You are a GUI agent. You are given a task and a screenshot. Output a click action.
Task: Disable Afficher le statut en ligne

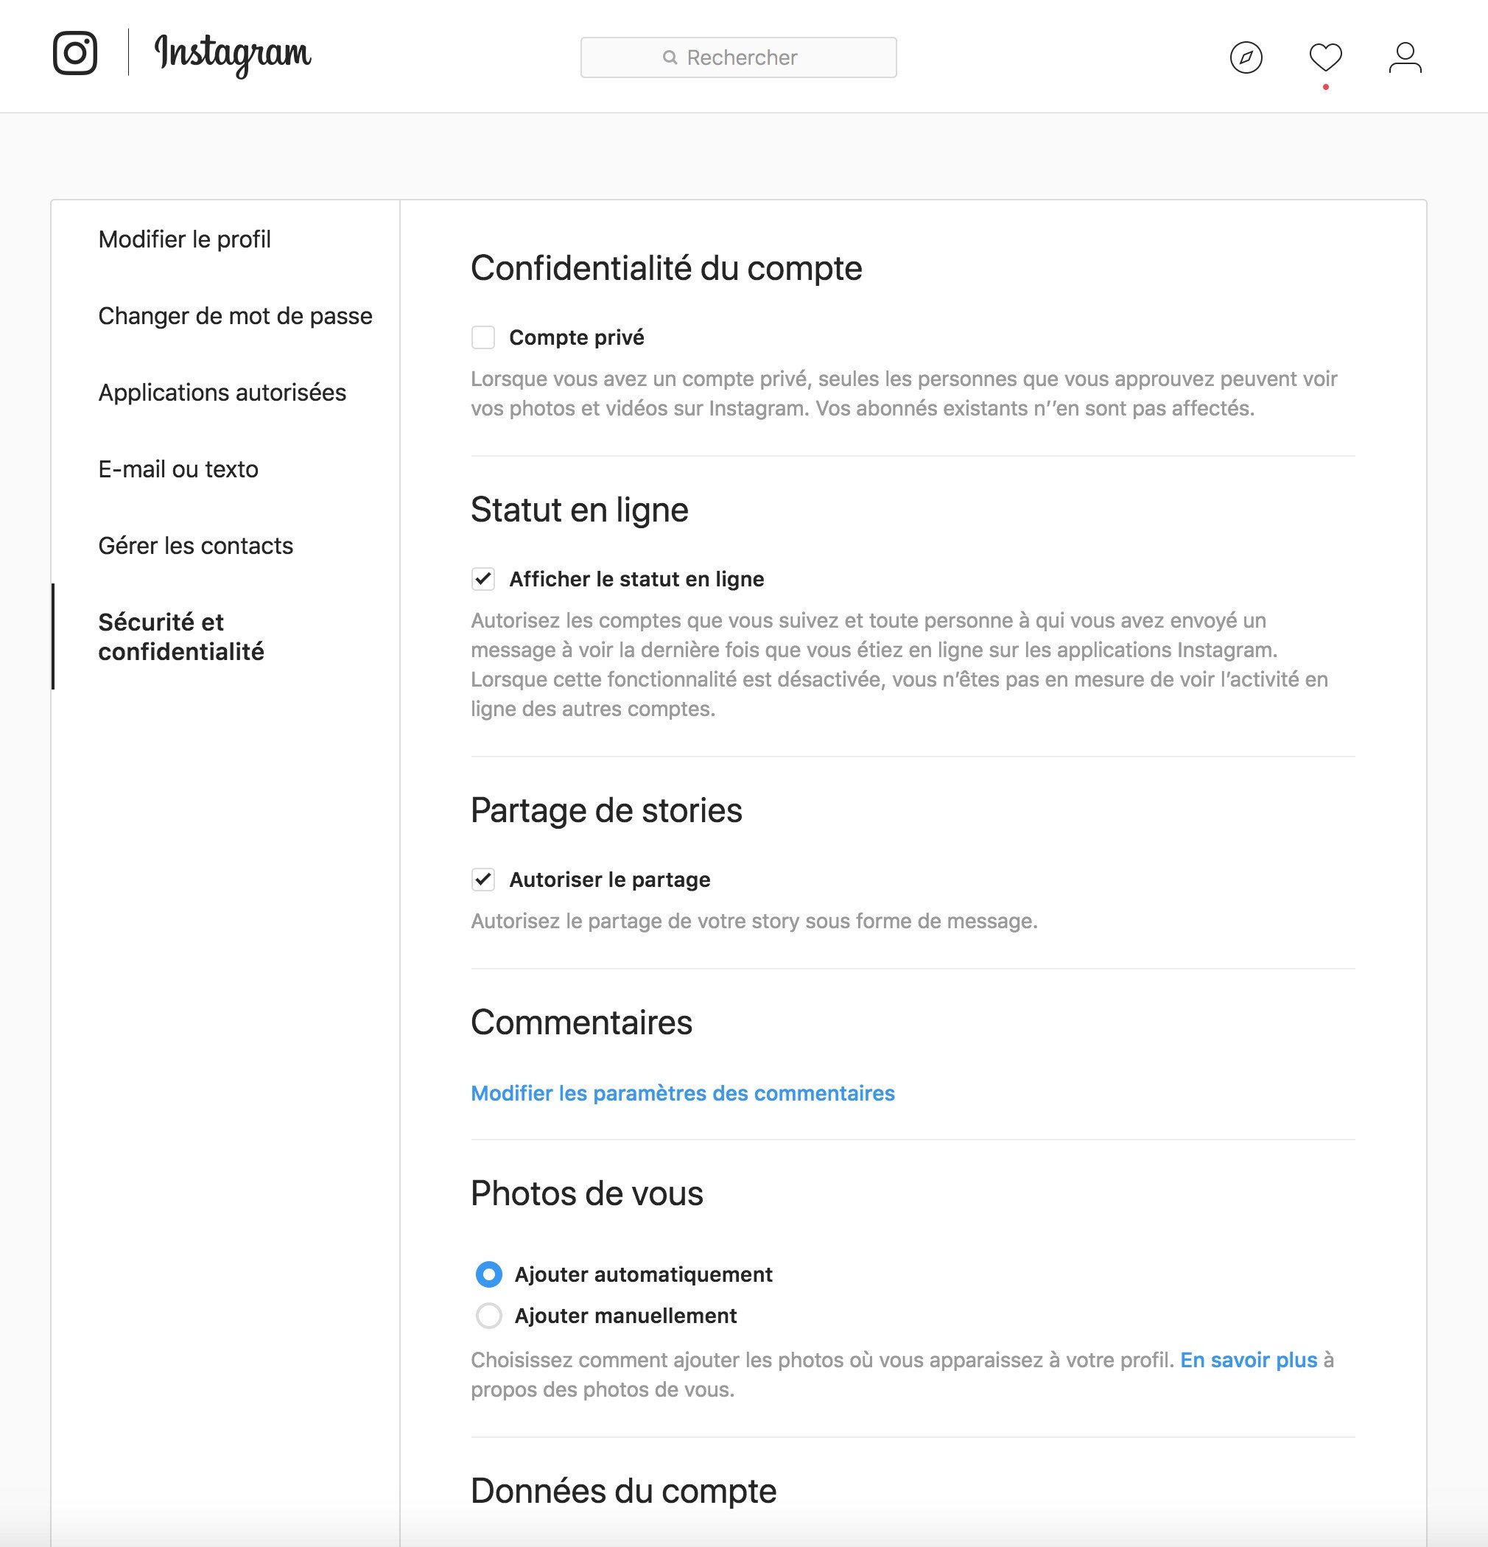pos(484,578)
